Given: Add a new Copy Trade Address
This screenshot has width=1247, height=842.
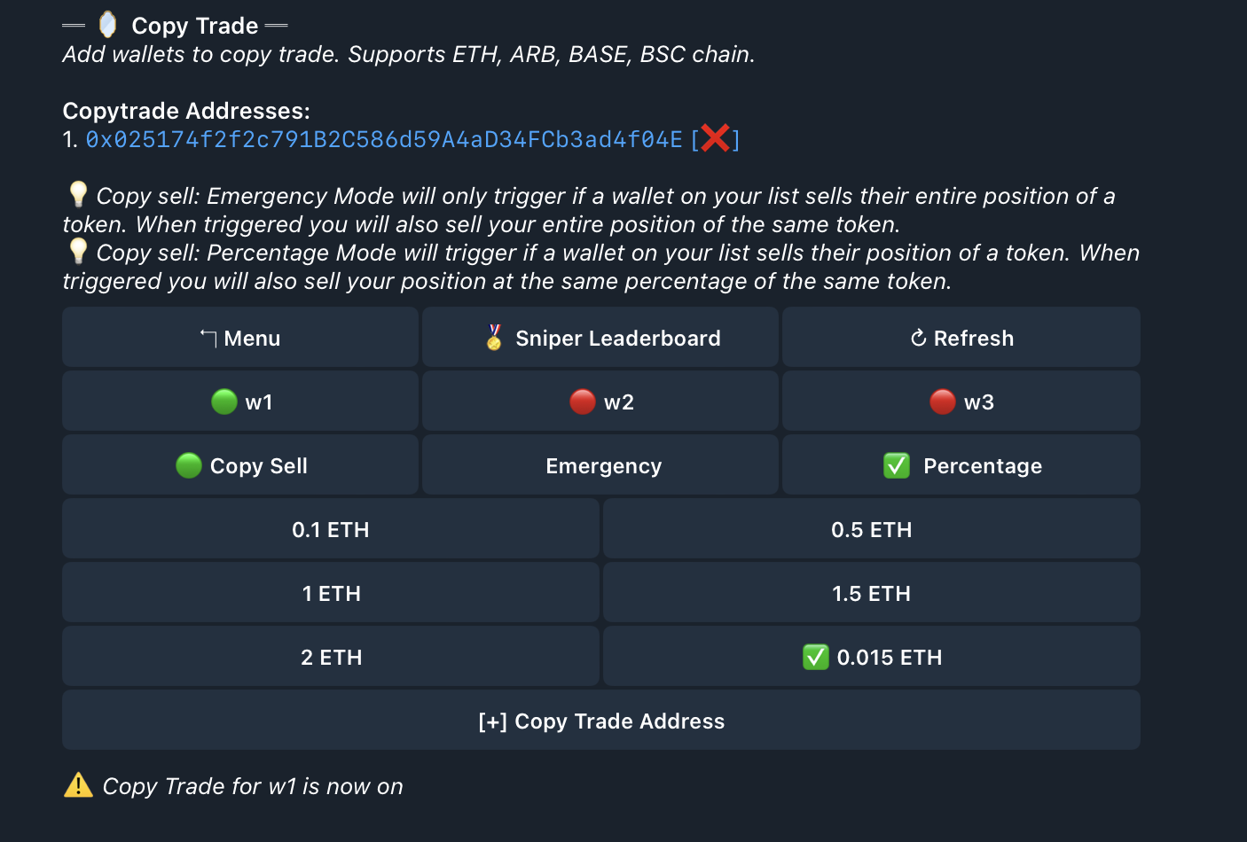Looking at the screenshot, I should [601, 721].
